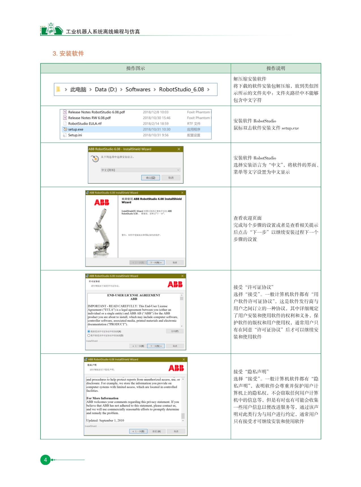The width and height of the screenshot is (361, 487).
Task: Click the robot mascot logo in page header
Action: pos(51,29)
